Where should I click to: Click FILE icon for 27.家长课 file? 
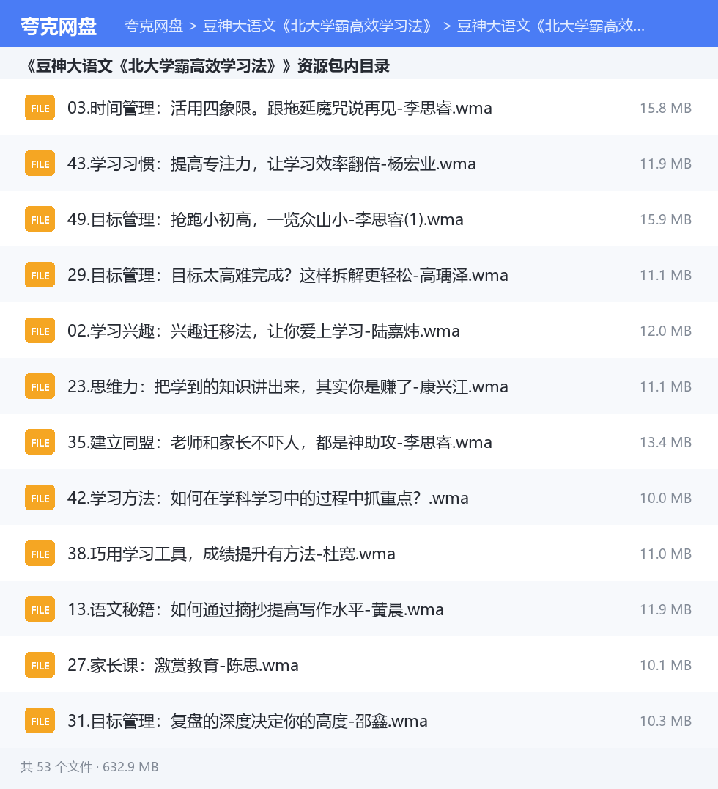pos(40,665)
